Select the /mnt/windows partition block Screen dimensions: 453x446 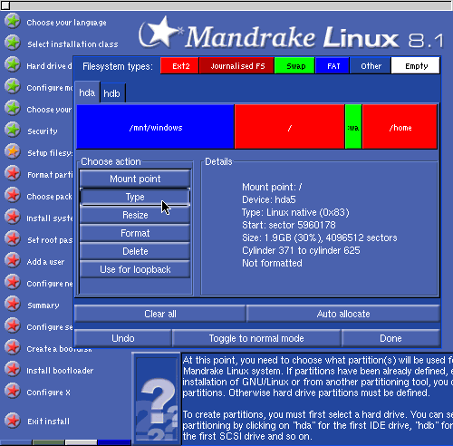[x=155, y=127]
